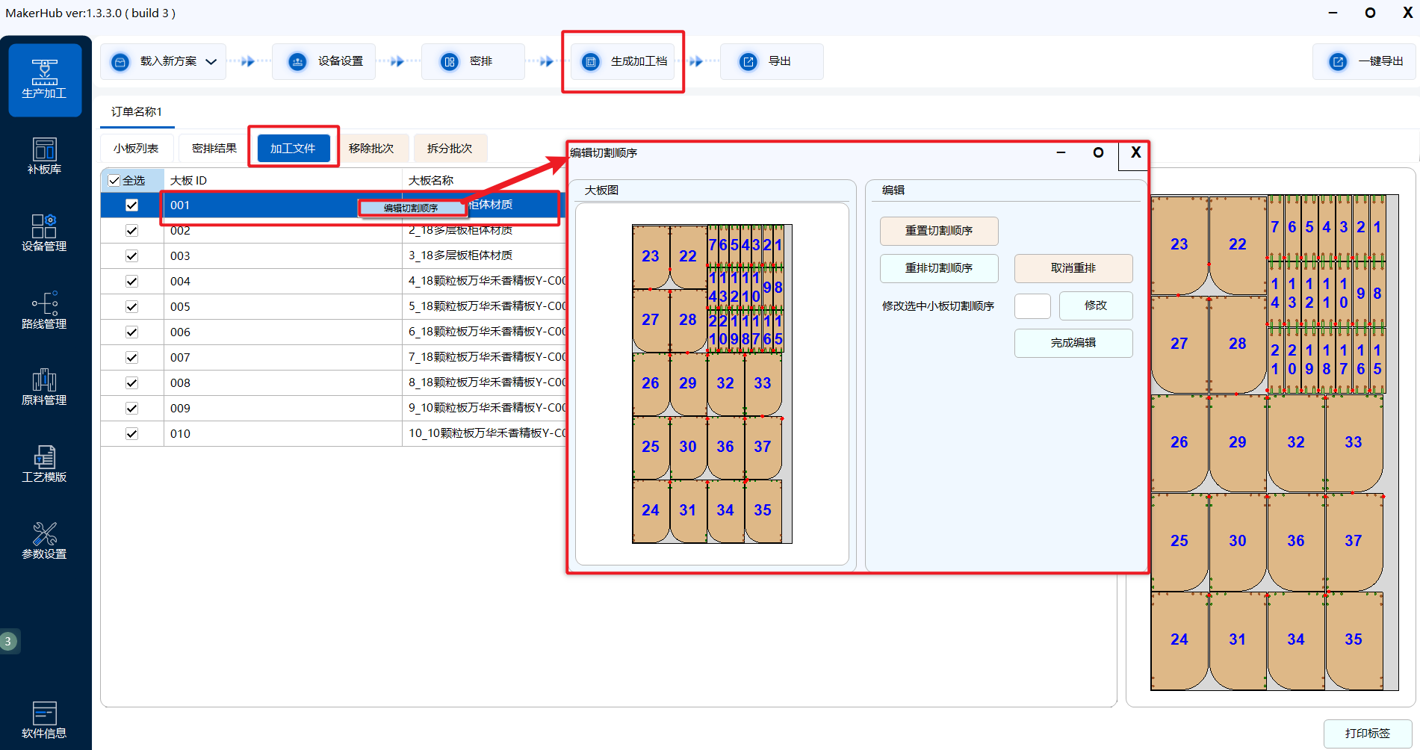Choose 编辑切割顺序 from the context menu
1420x750 pixels.
(411, 208)
